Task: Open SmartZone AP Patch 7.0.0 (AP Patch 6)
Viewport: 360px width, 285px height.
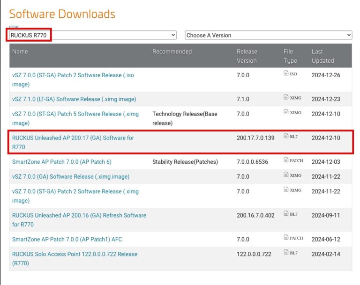Action: [61, 162]
